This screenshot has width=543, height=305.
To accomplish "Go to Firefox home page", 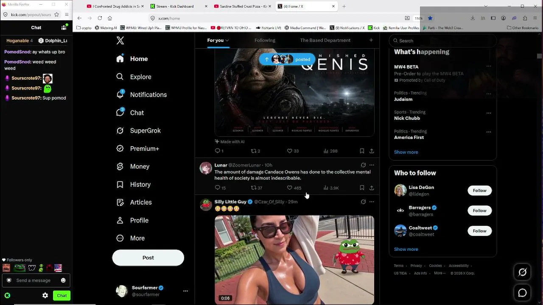I will pyautogui.click(x=110, y=18).
